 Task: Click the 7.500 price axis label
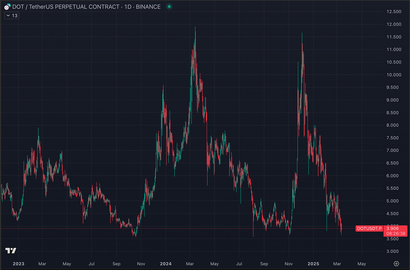(x=393, y=138)
